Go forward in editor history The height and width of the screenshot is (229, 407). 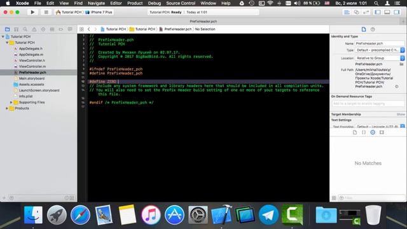95,29
